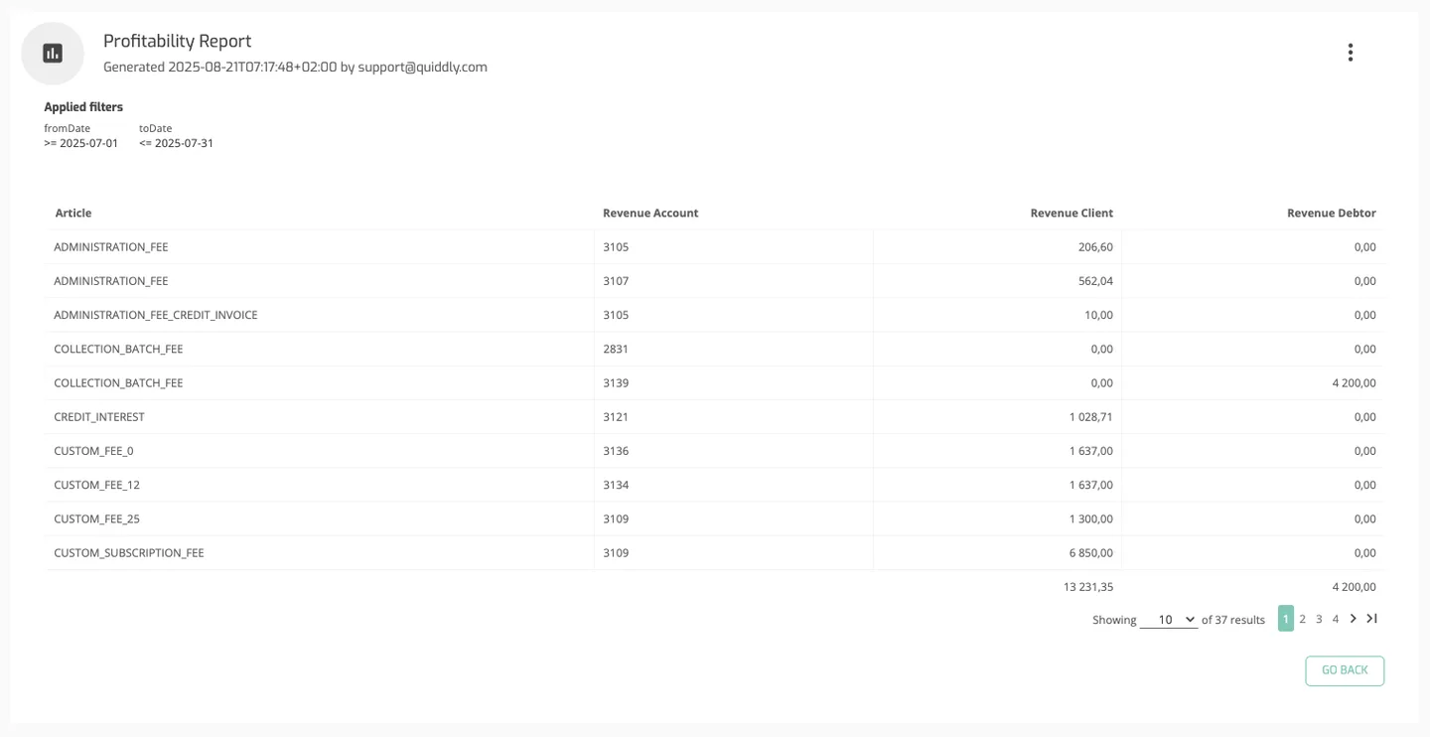The height and width of the screenshot is (737, 1430).
Task: Click the Article column header
Action: tap(73, 214)
